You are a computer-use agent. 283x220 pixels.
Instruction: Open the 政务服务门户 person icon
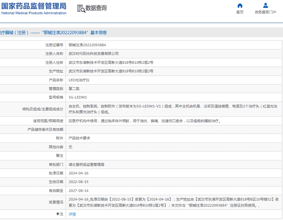[265, 5]
